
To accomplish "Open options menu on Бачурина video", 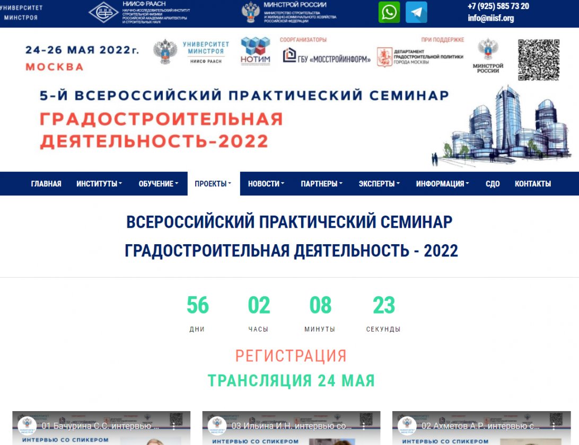I will [x=173, y=426].
